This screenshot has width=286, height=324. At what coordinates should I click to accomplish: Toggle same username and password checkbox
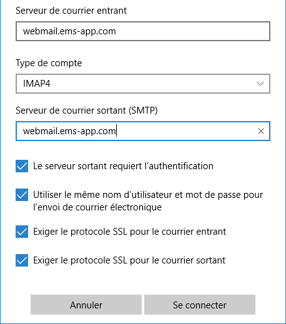(x=22, y=195)
